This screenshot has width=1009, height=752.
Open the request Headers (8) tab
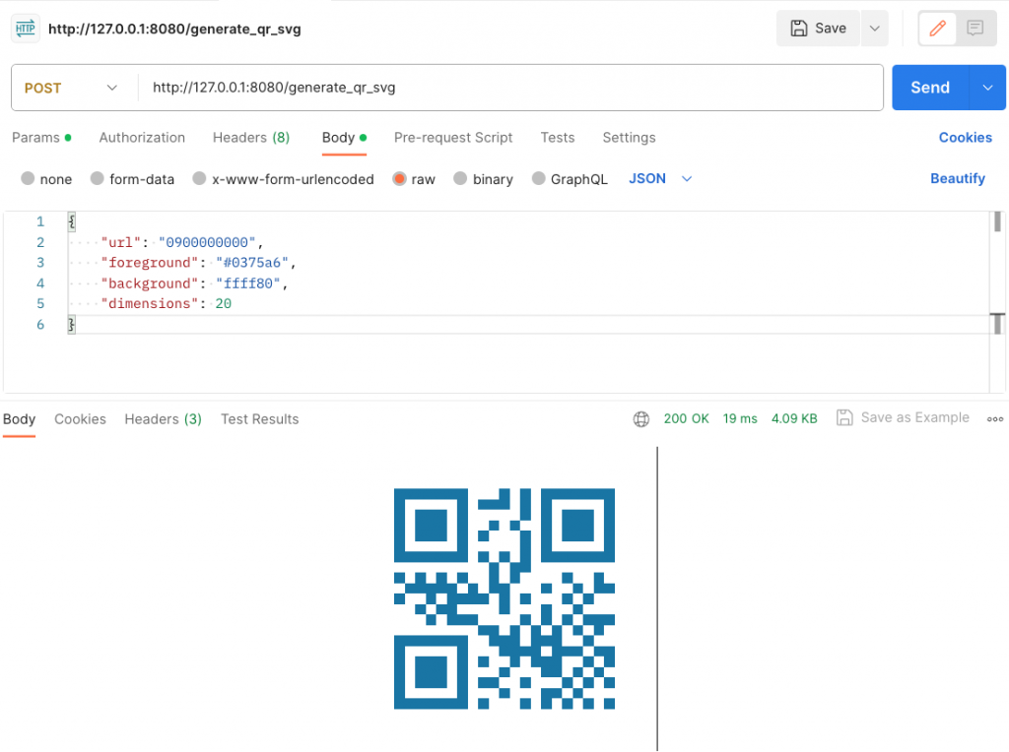(251, 138)
